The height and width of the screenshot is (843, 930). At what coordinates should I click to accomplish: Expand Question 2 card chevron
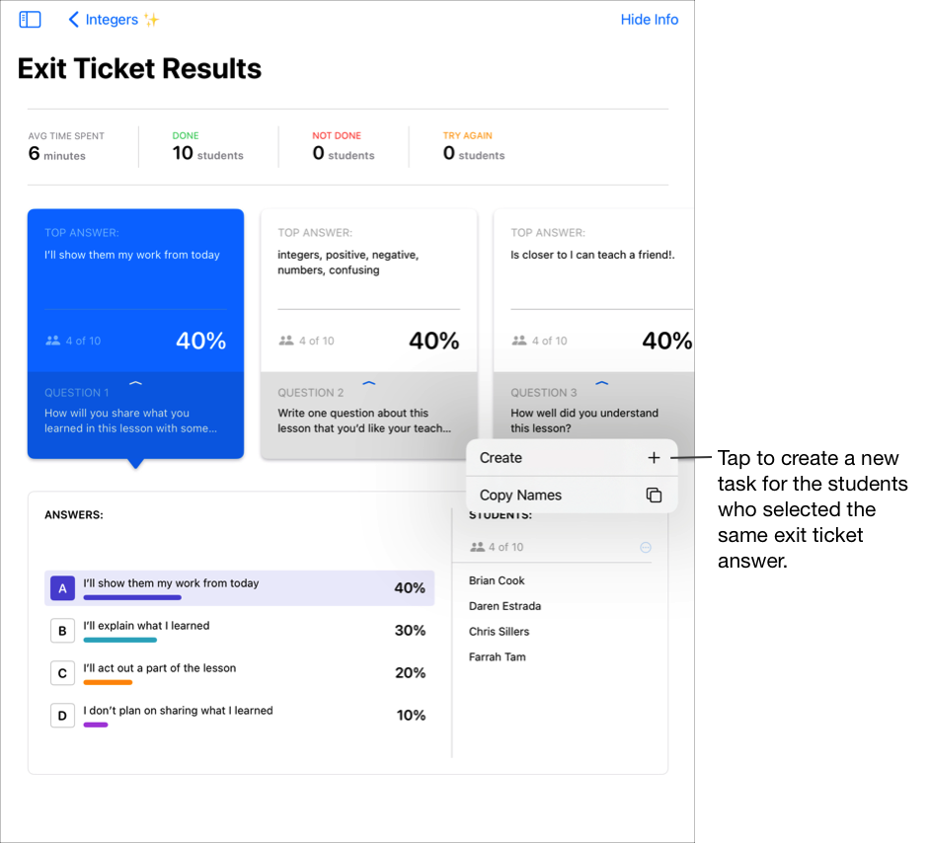click(369, 383)
